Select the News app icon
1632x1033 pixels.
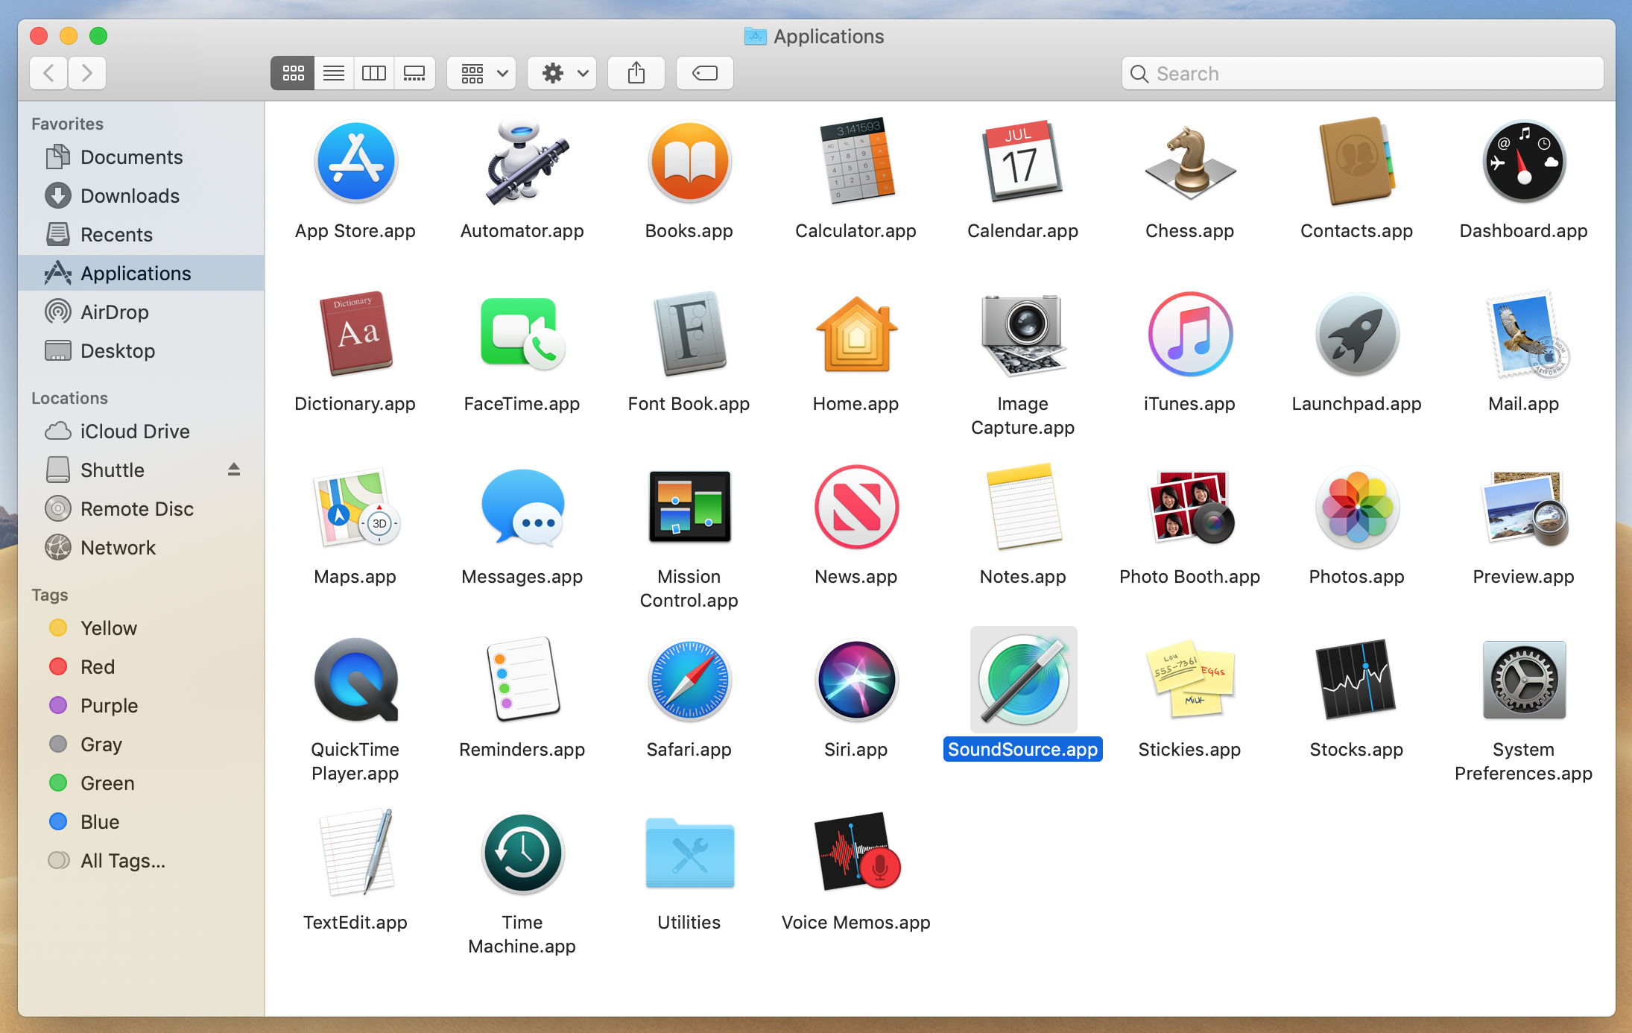click(x=856, y=507)
